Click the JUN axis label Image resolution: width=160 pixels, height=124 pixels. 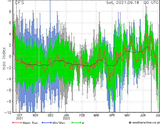(143, 115)
